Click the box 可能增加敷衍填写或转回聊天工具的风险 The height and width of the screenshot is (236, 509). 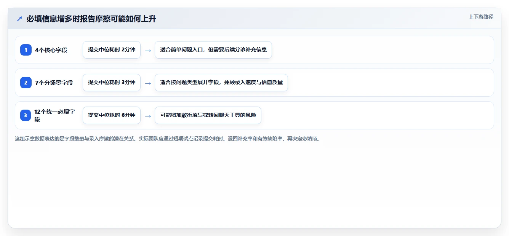[x=208, y=115]
